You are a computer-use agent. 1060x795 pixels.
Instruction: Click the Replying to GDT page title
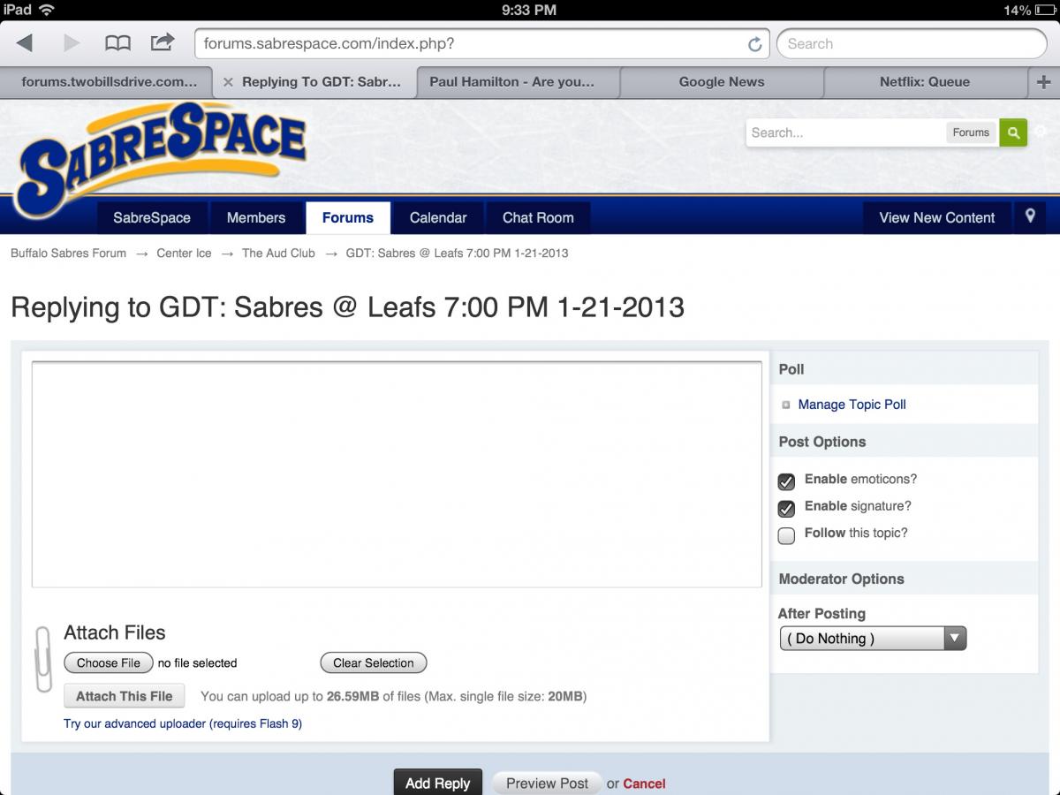point(347,307)
